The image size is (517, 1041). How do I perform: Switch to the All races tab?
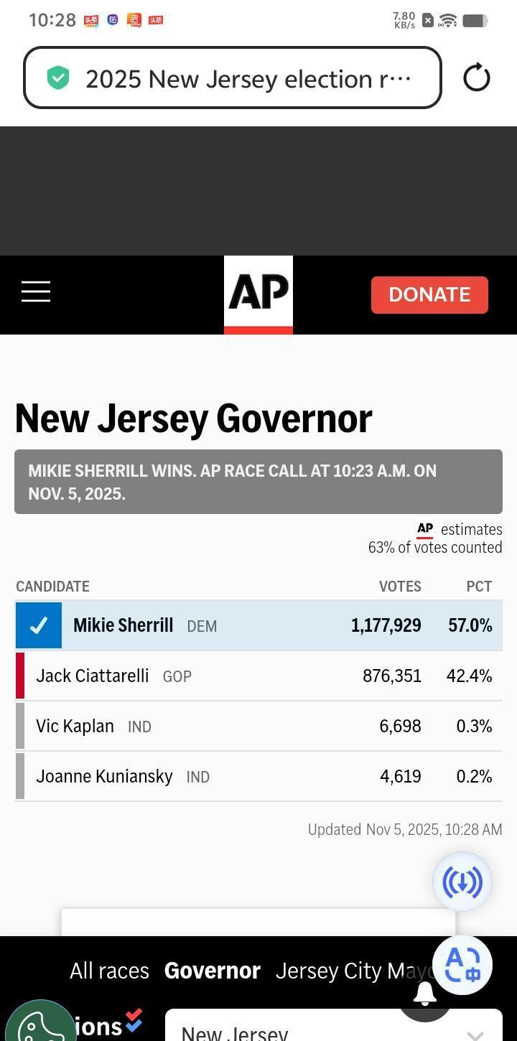[109, 971]
